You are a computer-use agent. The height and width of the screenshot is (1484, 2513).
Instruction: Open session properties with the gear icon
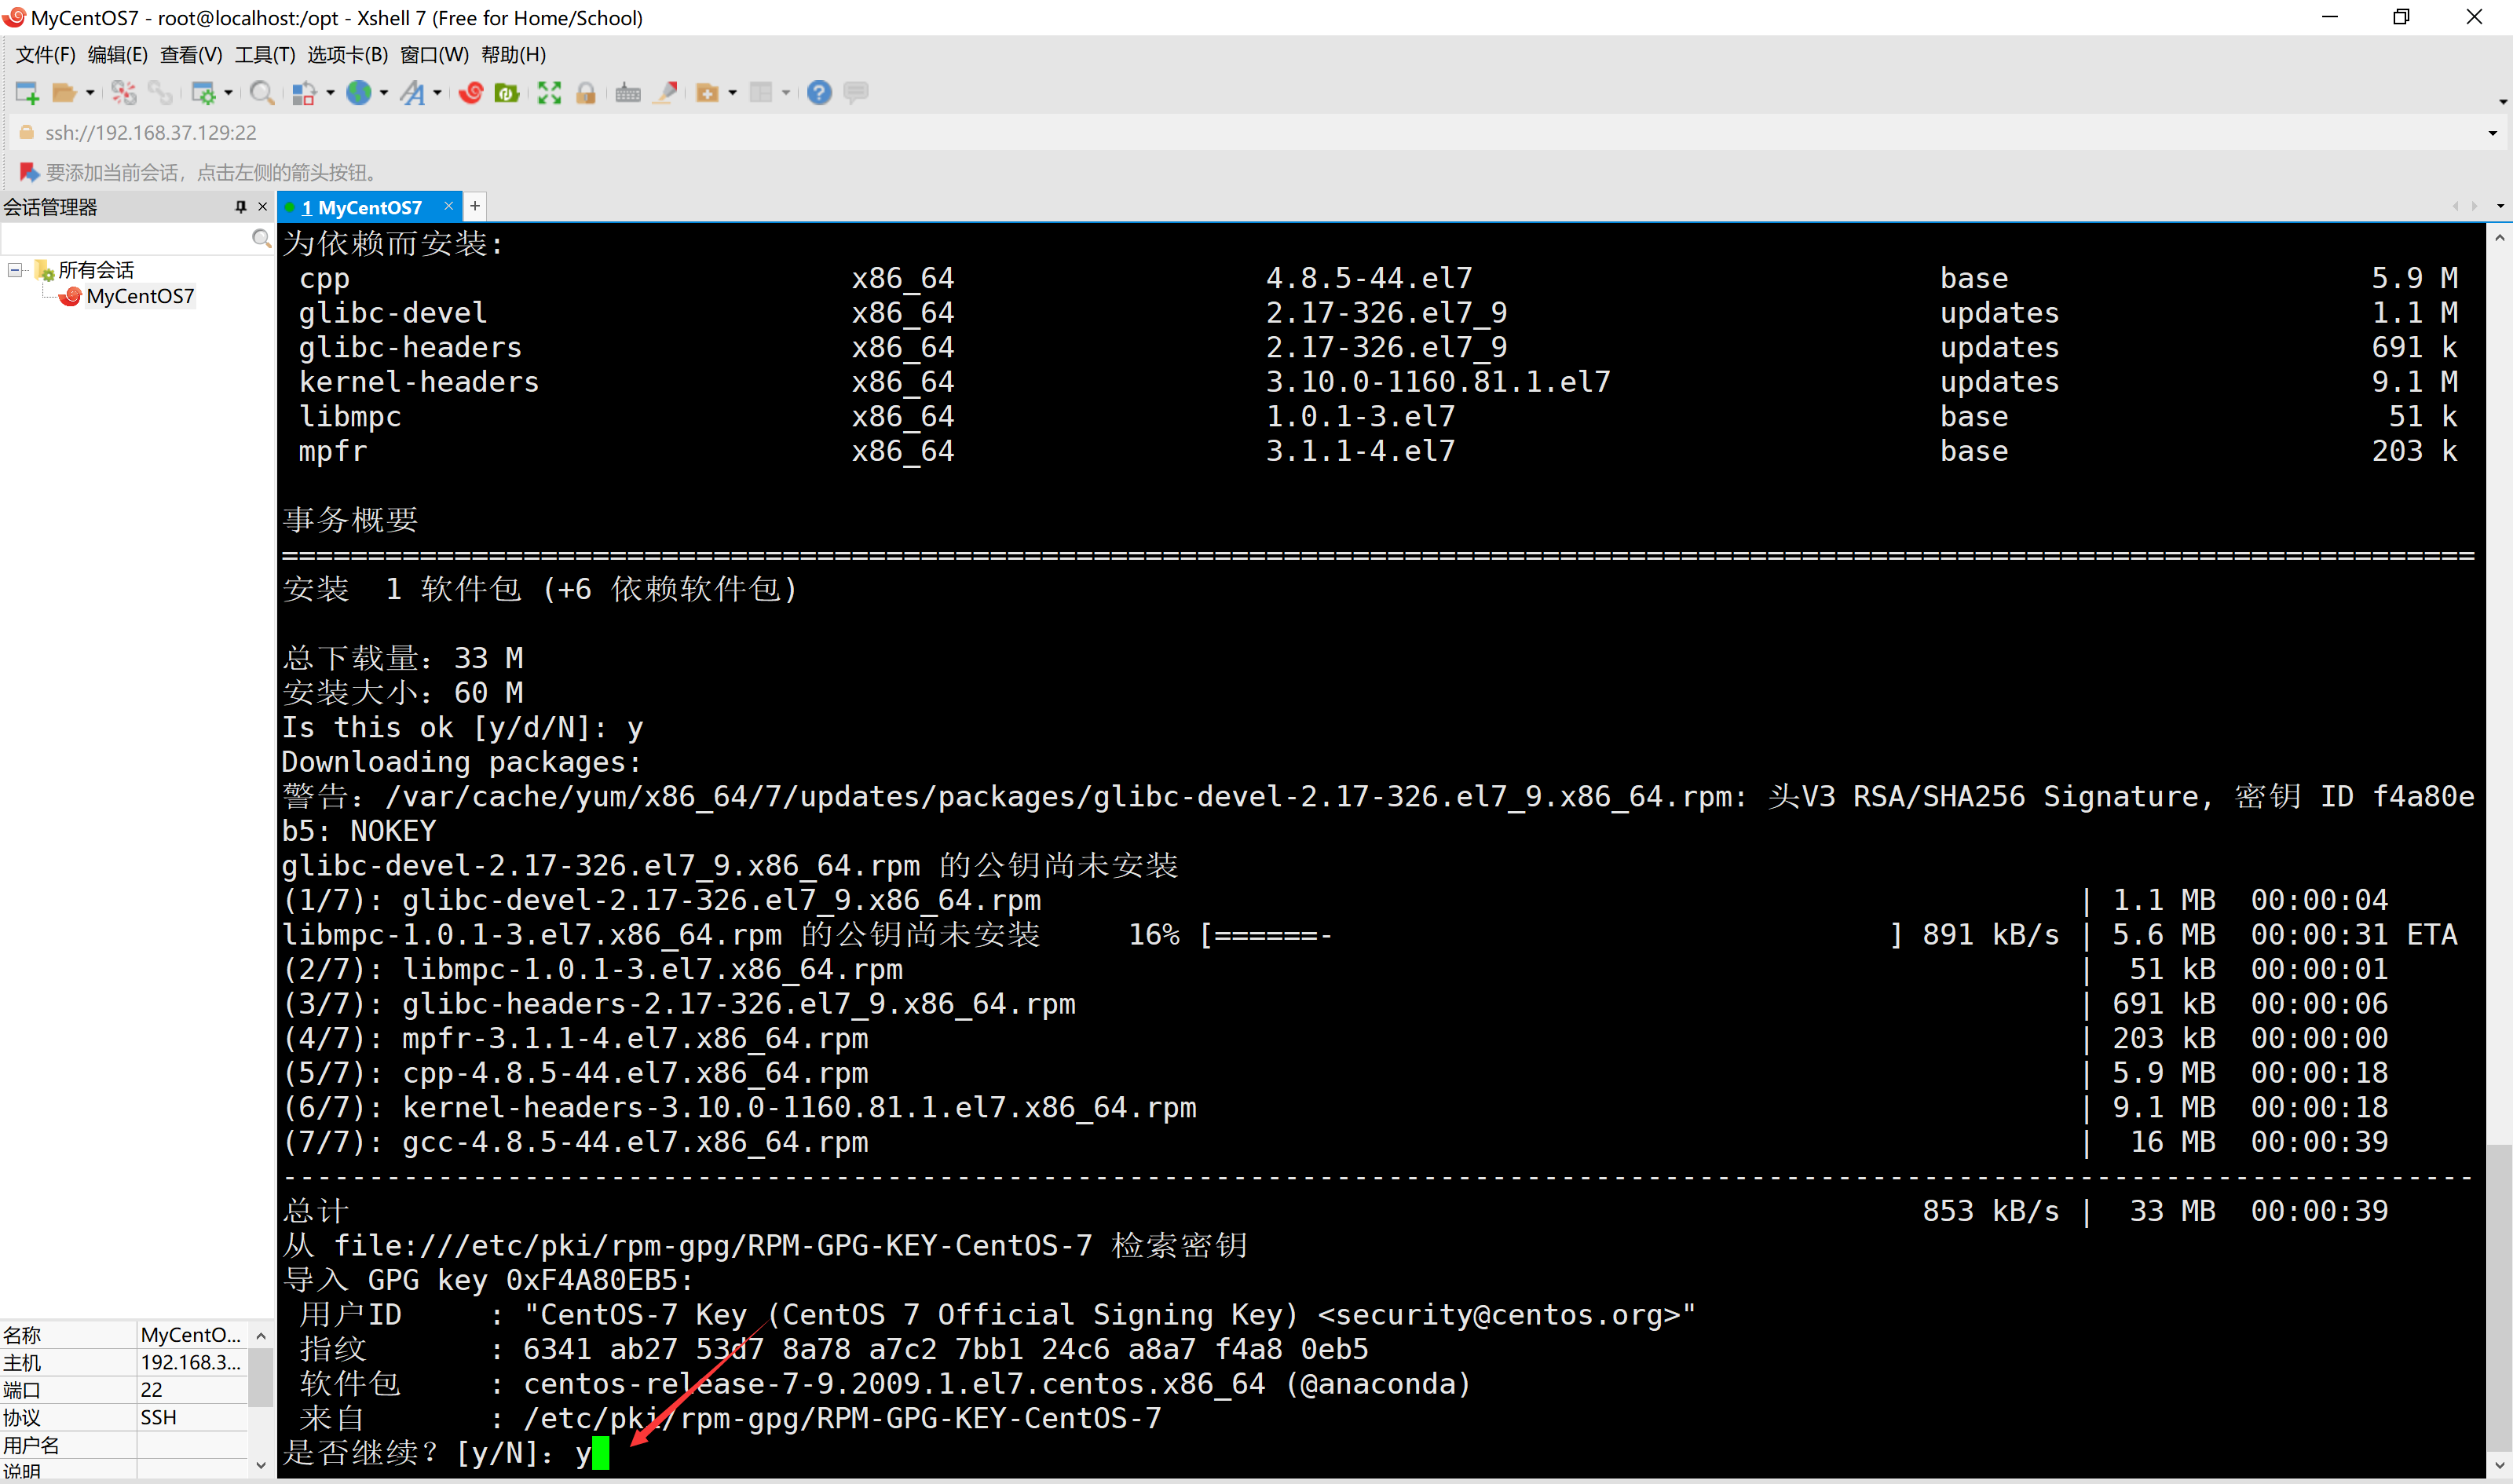[x=203, y=92]
